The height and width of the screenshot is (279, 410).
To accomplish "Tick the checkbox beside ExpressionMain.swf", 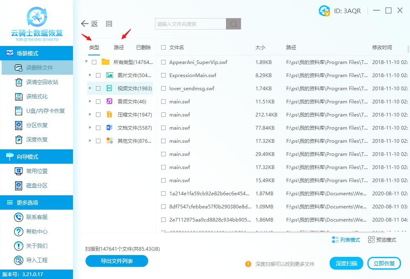I will (x=164, y=75).
